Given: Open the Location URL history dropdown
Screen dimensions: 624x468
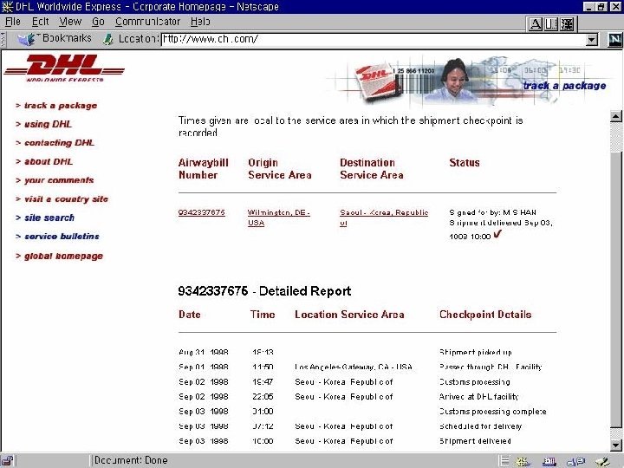Looking at the screenshot, I should tap(592, 39).
